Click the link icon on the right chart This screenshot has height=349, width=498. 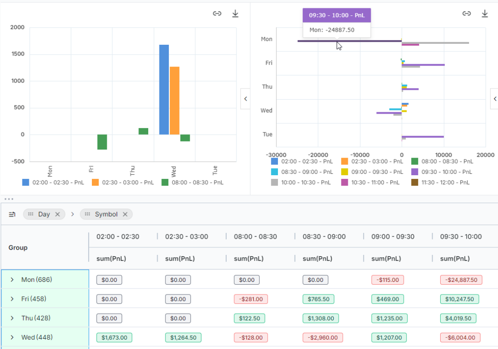coord(466,14)
